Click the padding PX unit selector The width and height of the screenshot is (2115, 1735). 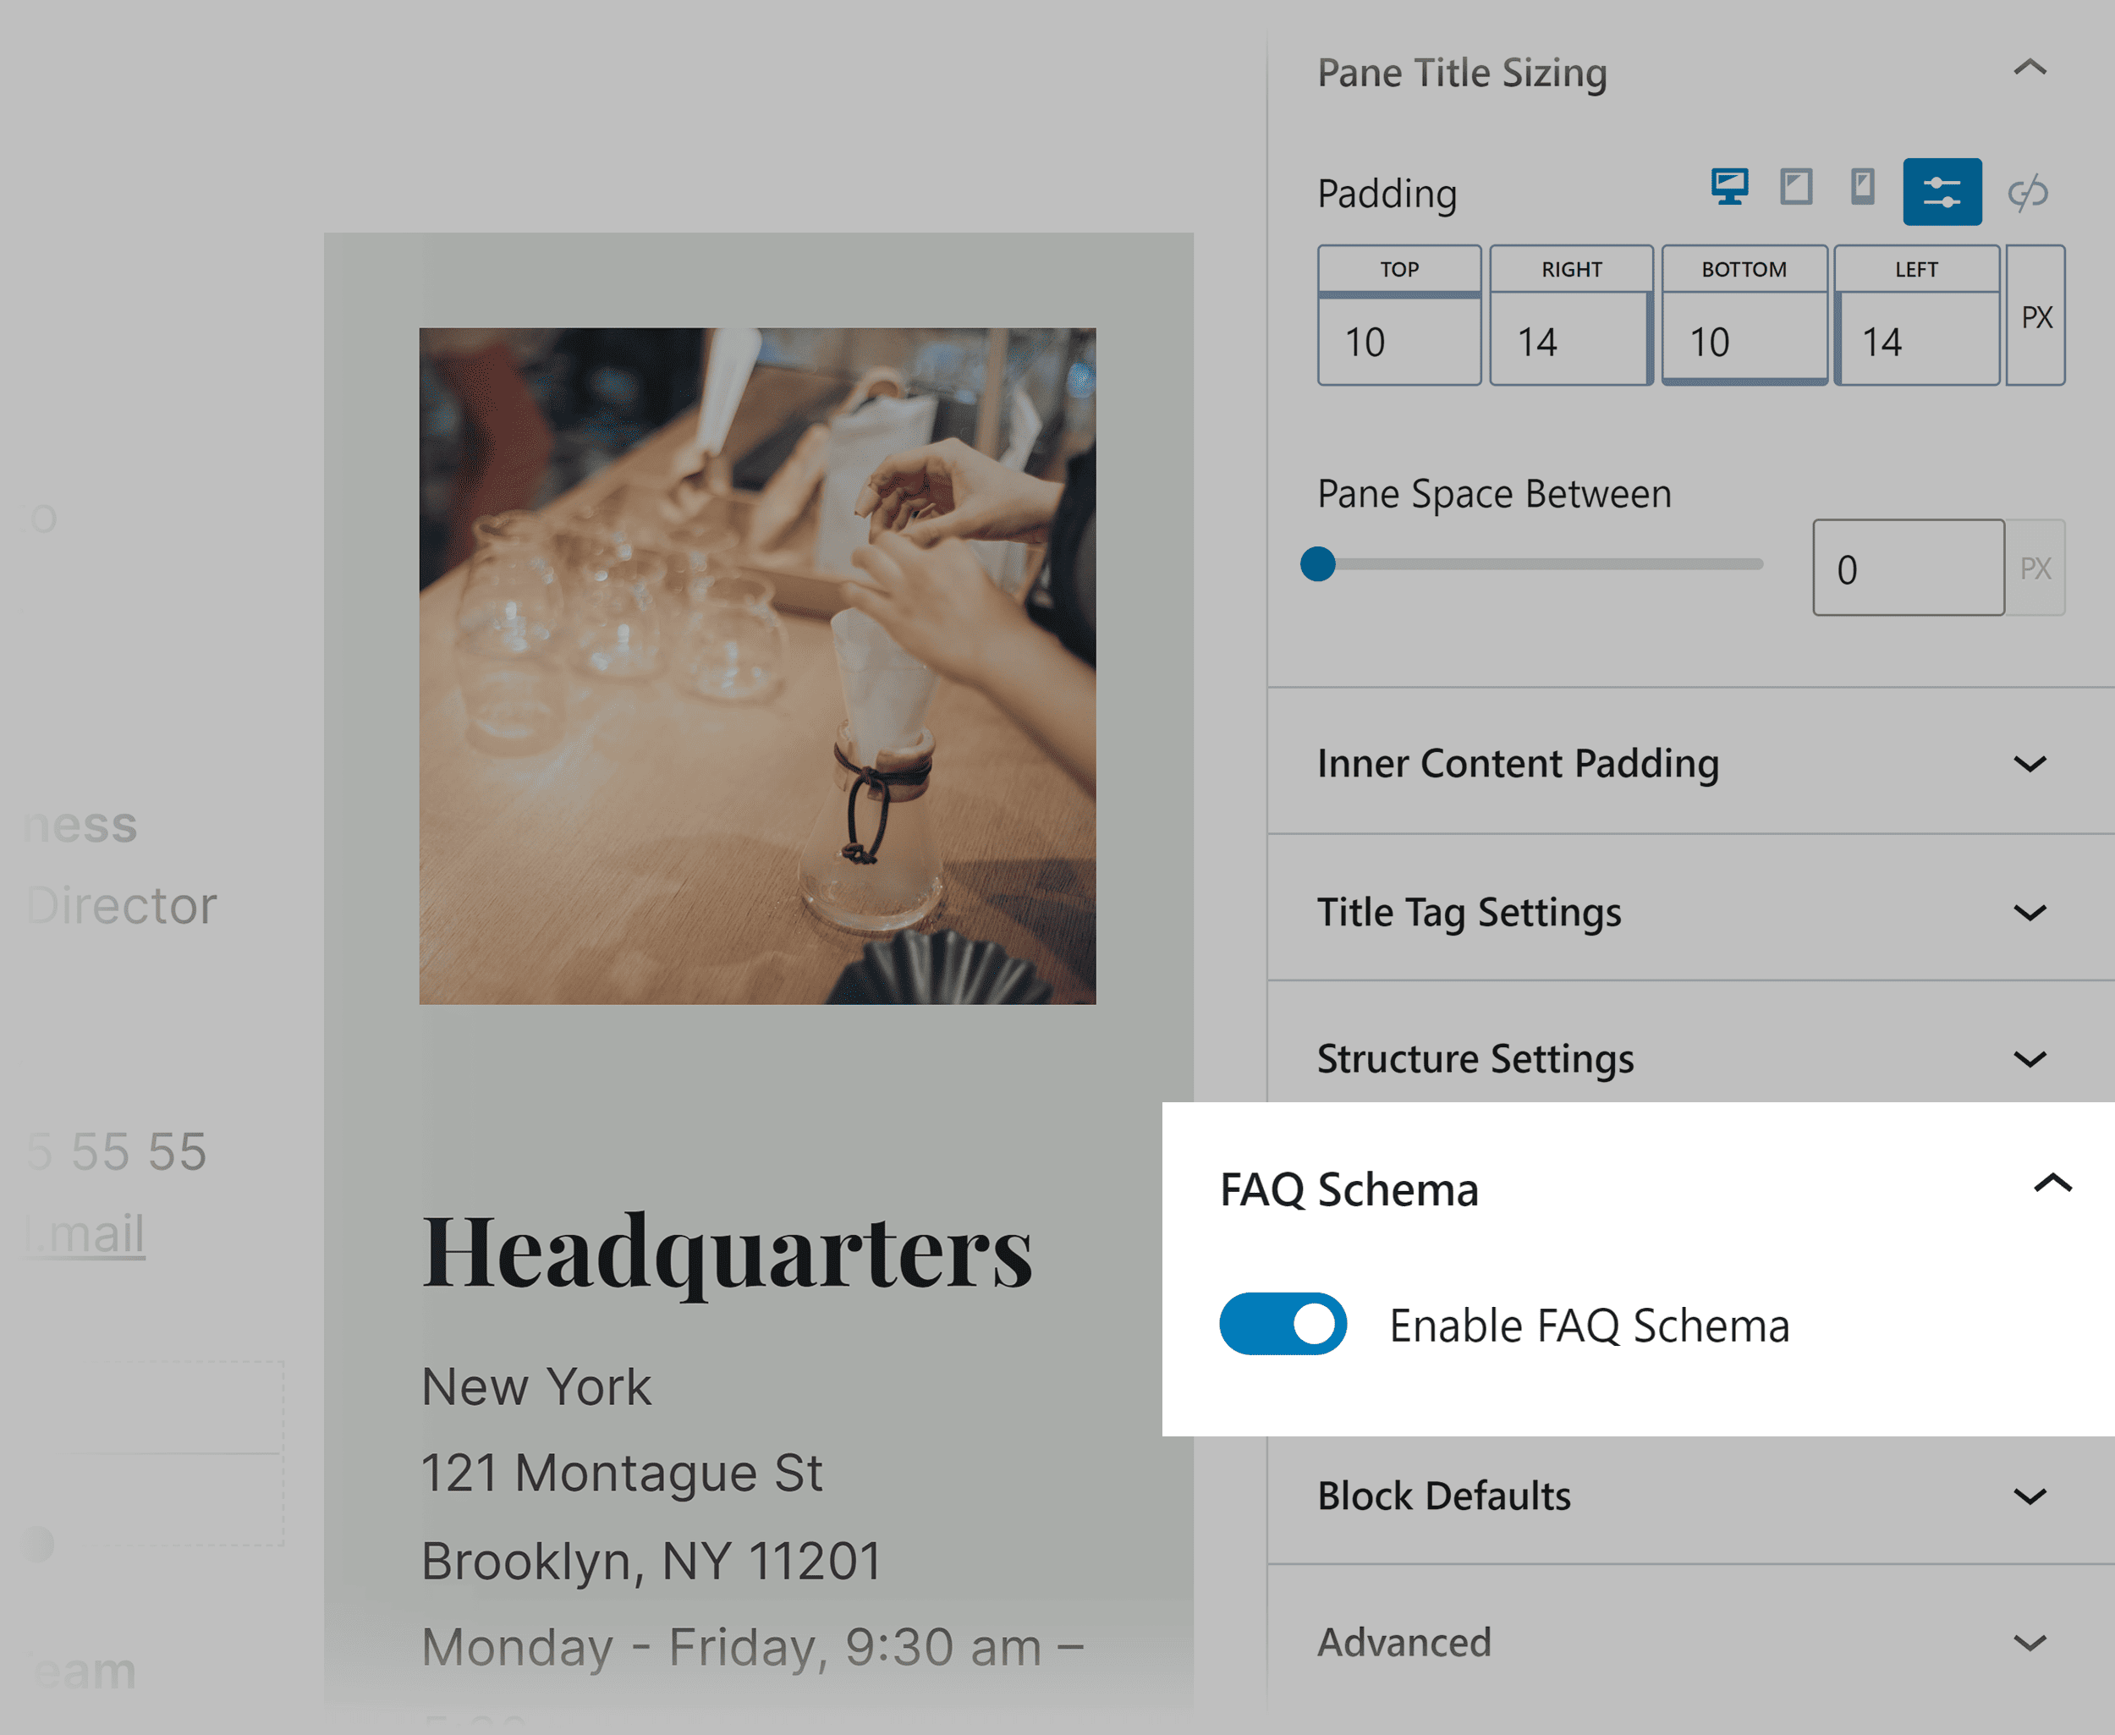pos(2036,317)
